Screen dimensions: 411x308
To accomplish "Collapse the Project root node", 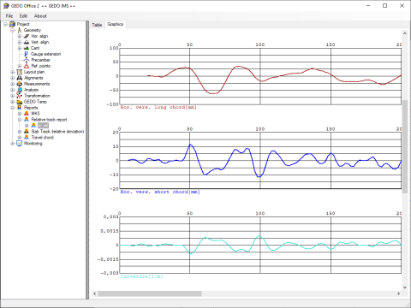I will click(x=5, y=24).
